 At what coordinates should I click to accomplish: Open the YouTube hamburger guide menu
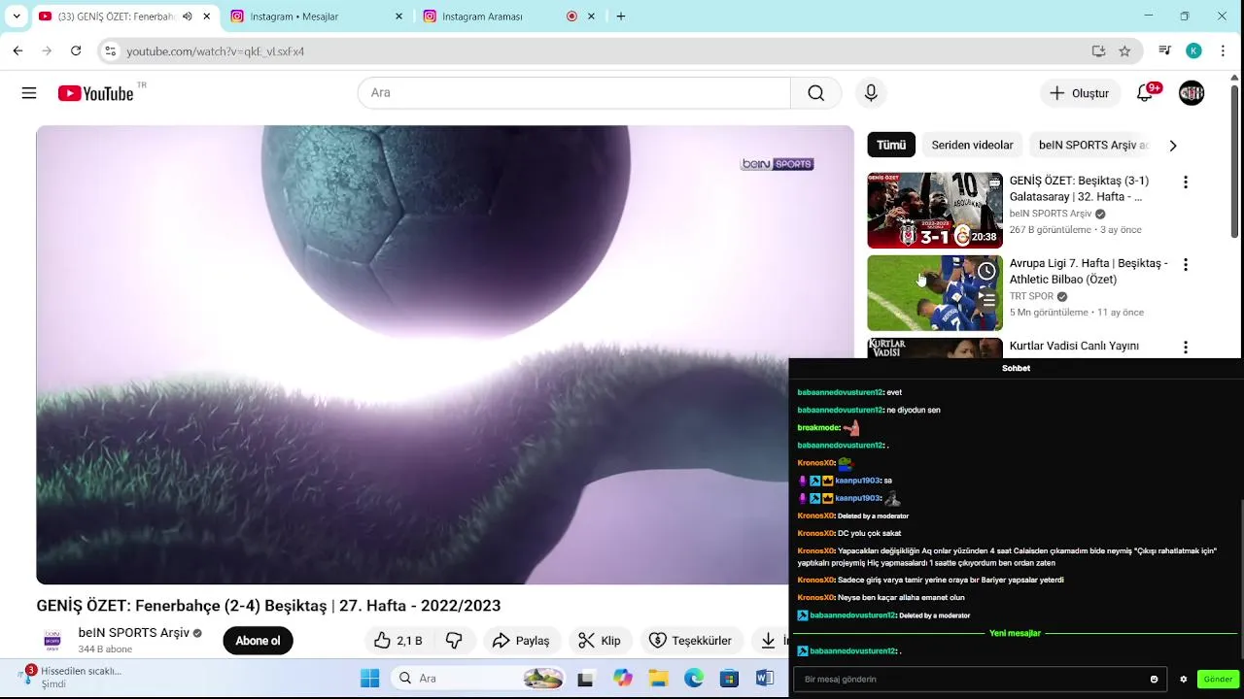pyautogui.click(x=29, y=93)
